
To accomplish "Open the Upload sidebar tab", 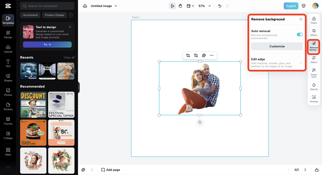I will pyautogui.click(x=8, y=49).
